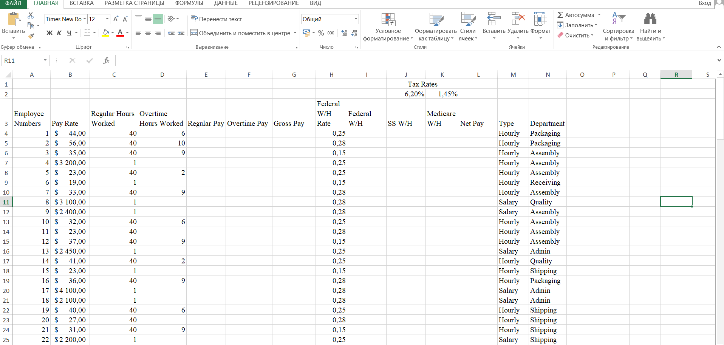
Task: Click the insert function fx icon
Action: pyautogui.click(x=107, y=60)
